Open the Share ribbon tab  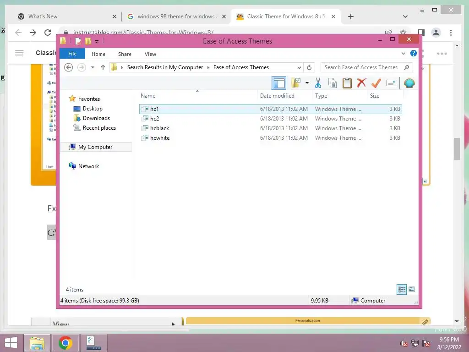point(125,54)
